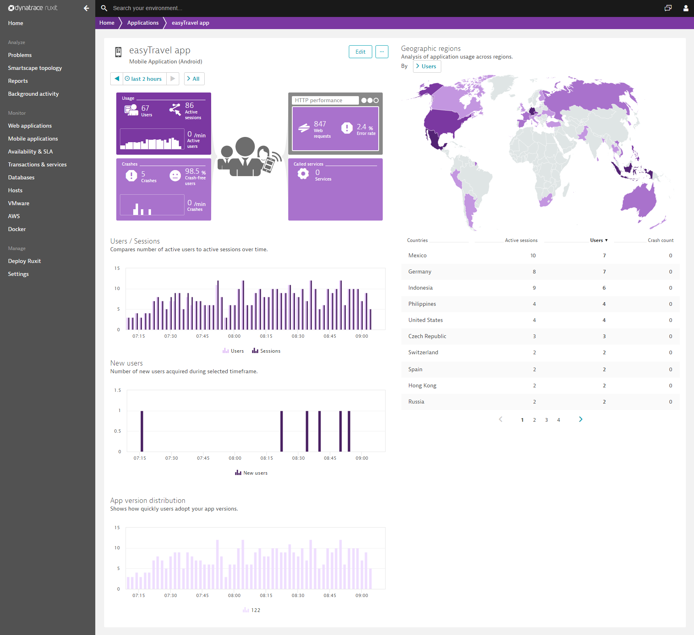Viewport: 694px width, 635px height.
Task: Click in the Search your environment field
Action: (x=147, y=8)
